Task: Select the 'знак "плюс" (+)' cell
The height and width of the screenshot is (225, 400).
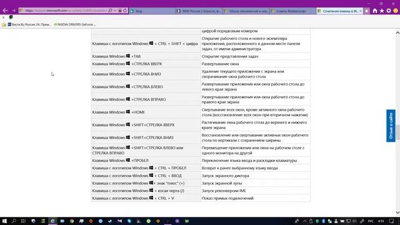Action: click(x=146, y=183)
